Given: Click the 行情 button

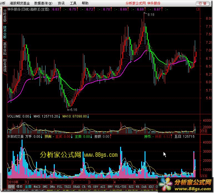Looking at the screenshot, I should coord(203,3).
